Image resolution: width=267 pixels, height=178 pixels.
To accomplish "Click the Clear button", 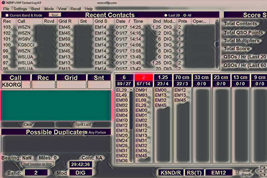I will pos(28,125).
